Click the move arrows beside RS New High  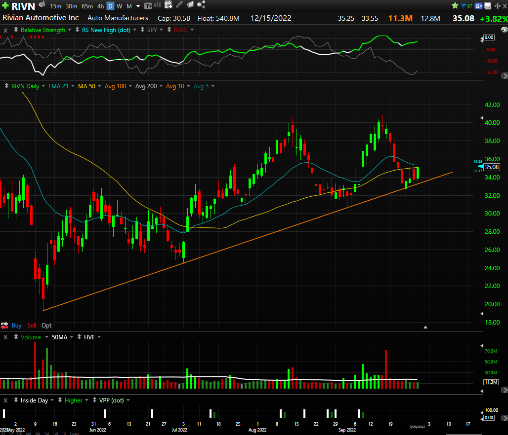[77, 30]
